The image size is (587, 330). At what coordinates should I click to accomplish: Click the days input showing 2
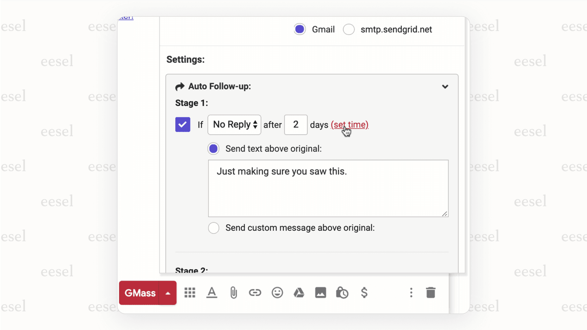[296, 125]
